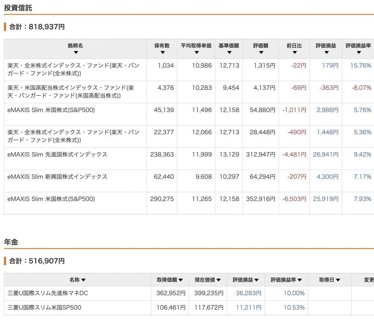Click the 年金 section heading
This screenshot has width=374, height=324.
[11, 242]
